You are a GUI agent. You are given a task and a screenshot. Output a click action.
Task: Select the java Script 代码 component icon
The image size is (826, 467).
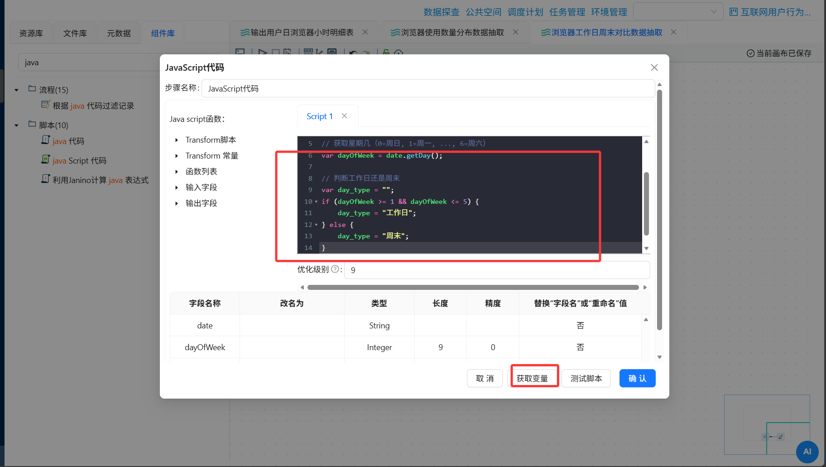[x=45, y=160]
